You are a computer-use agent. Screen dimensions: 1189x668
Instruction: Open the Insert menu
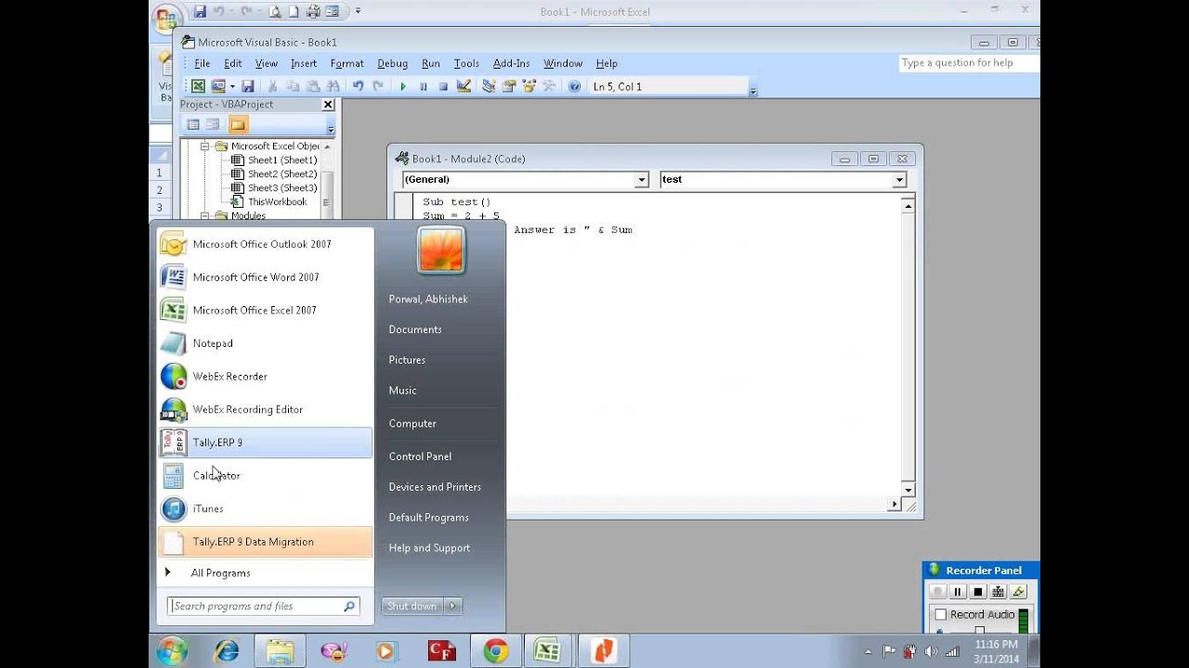pos(304,63)
